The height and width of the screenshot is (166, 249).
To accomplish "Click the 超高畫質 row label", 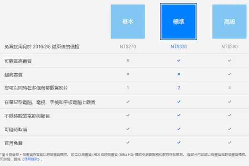I will point(14,75).
